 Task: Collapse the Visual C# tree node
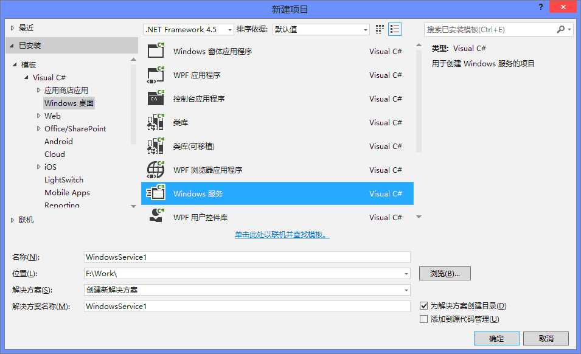[x=26, y=78]
